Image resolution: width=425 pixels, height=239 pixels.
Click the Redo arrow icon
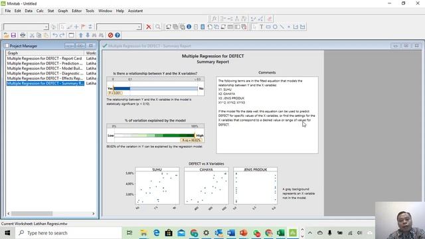[62, 35]
